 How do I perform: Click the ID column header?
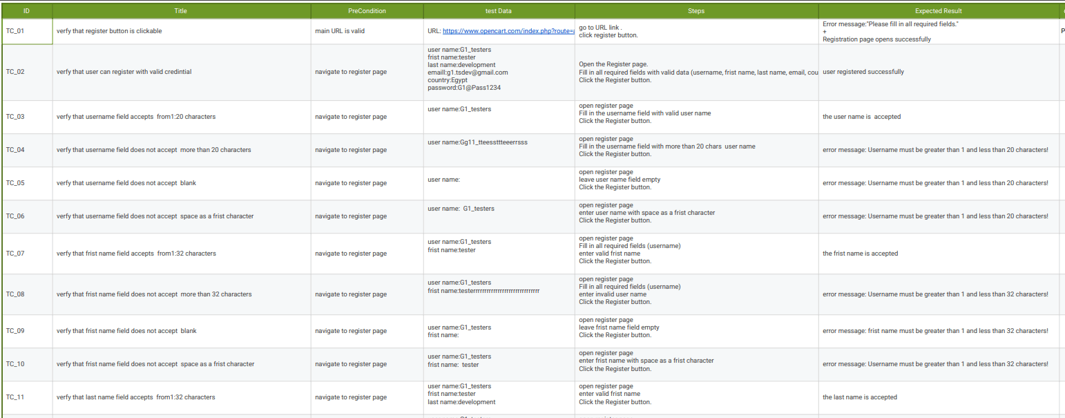26,11
